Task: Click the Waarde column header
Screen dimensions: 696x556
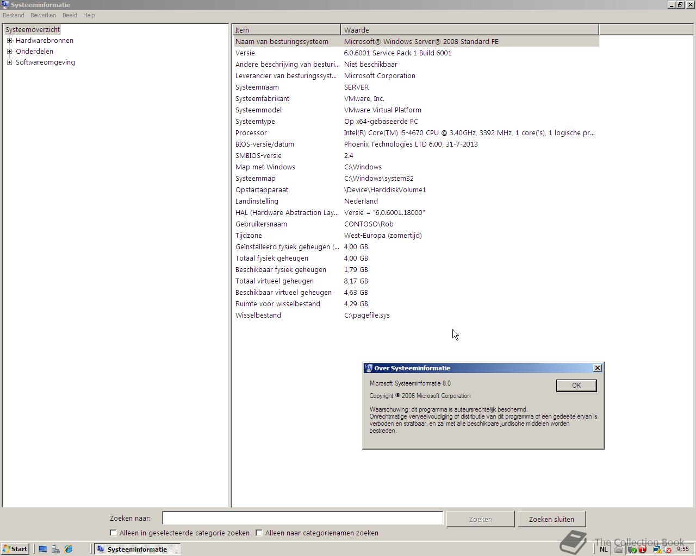Action: coord(470,30)
